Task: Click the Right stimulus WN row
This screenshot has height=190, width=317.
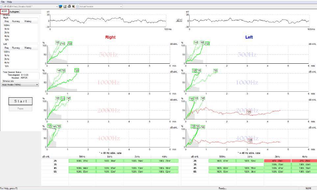Action: tap(20, 40)
